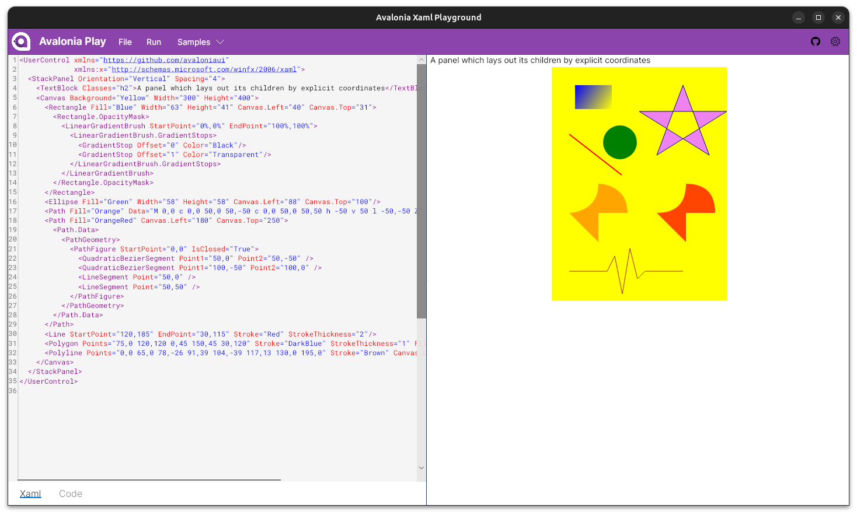Screen dimensions: 857x515
Task: Click the PathFigure StartPoint code line
Action: 165,249
